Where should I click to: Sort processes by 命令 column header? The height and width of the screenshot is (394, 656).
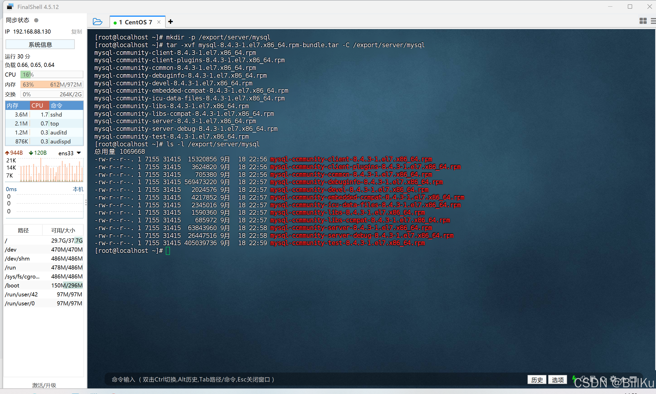click(66, 106)
